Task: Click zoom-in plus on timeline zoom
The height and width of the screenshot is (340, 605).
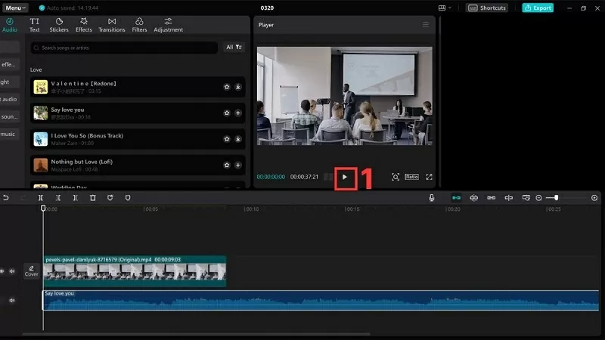Action: click(594, 198)
